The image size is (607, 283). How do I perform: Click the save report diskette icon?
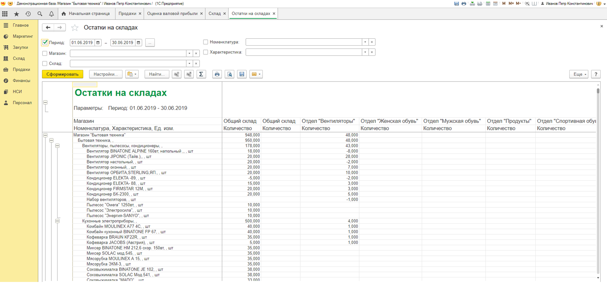click(242, 74)
